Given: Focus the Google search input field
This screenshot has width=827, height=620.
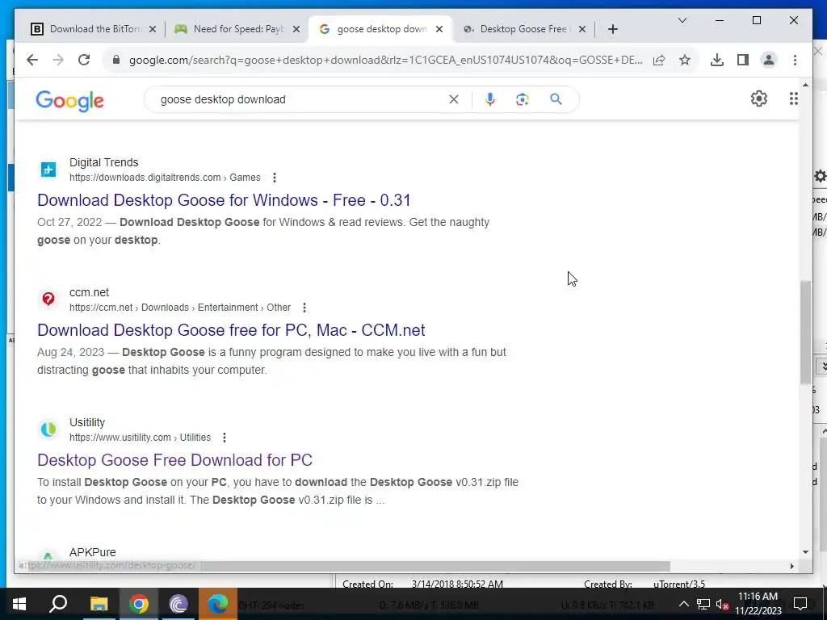Looking at the screenshot, I should [300, 99].
